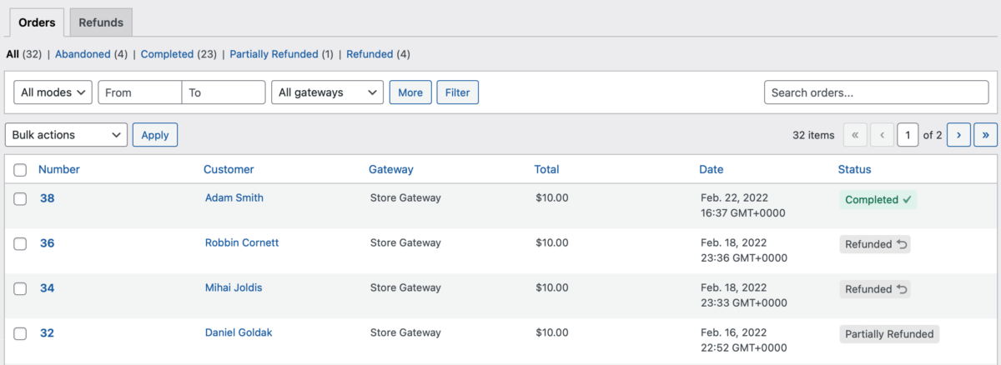
Task: Click the From date field
Action: pyautogui.click(x=140, y=92)
